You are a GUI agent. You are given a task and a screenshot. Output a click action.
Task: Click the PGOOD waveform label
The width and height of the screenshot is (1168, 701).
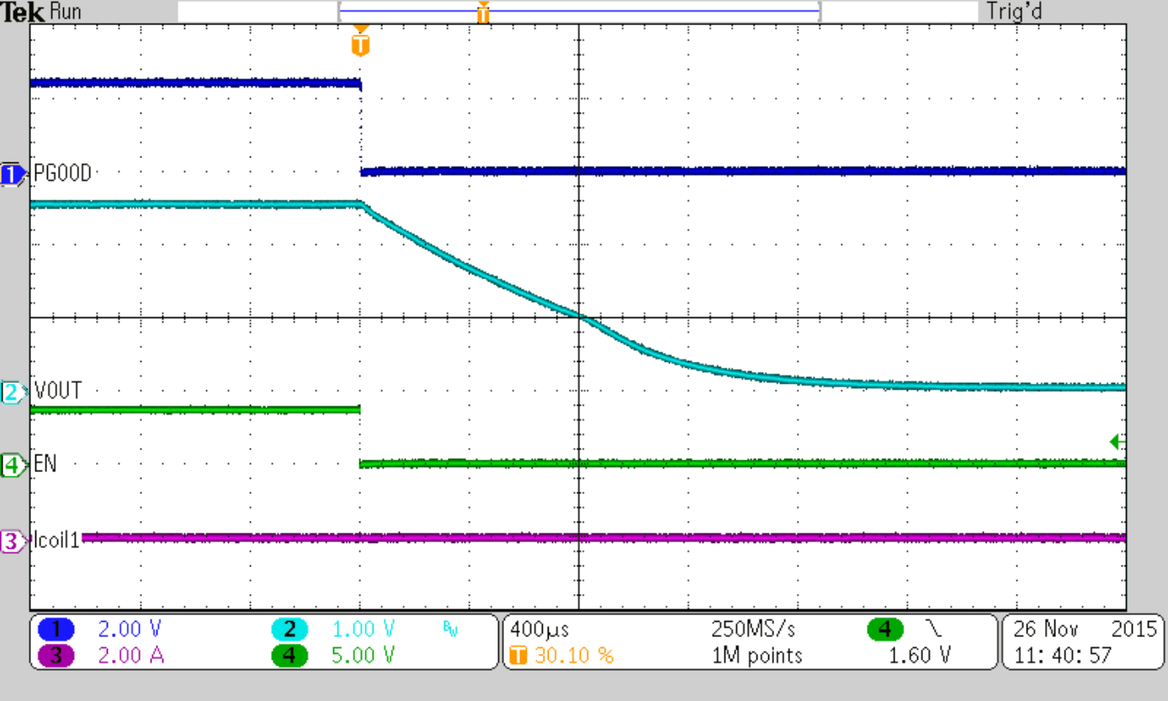pos(63,174)
